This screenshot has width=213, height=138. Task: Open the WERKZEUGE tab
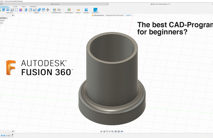point(33,6)
